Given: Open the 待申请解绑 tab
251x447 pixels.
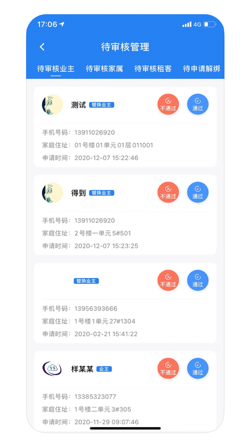Looking at the screenshot, I should 202,69.
